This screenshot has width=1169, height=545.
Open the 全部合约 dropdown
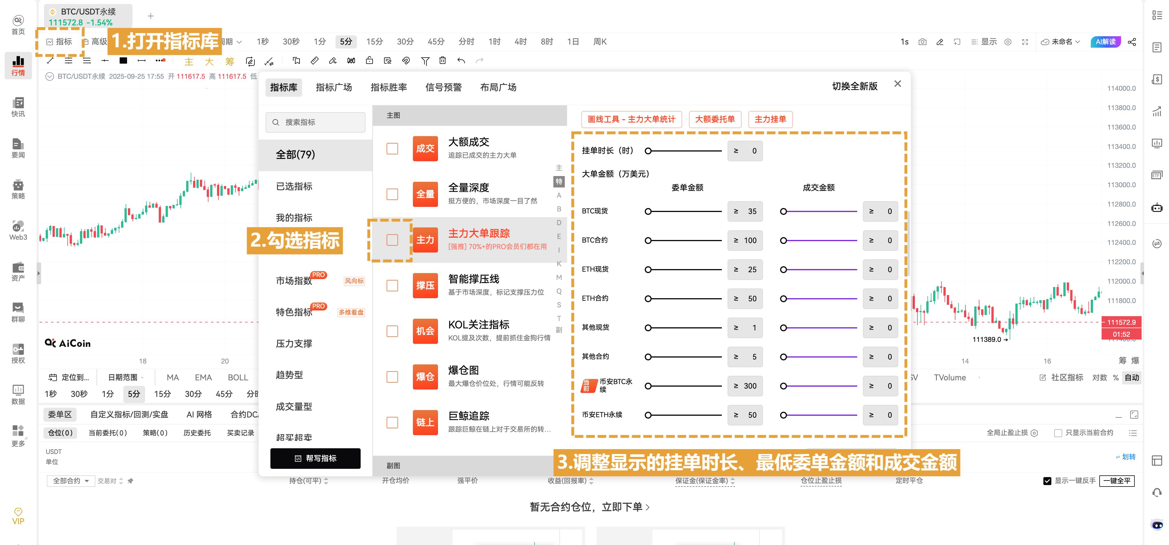(70, 481)
